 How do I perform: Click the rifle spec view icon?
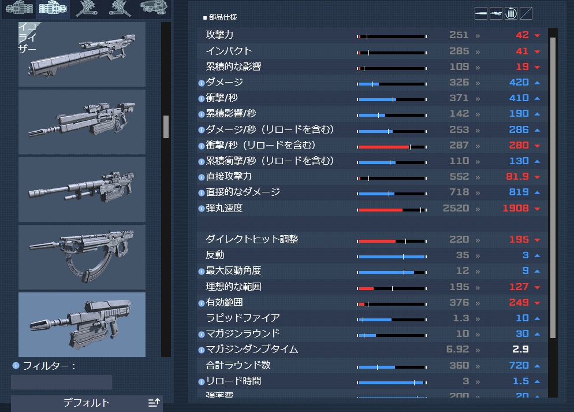496,14
